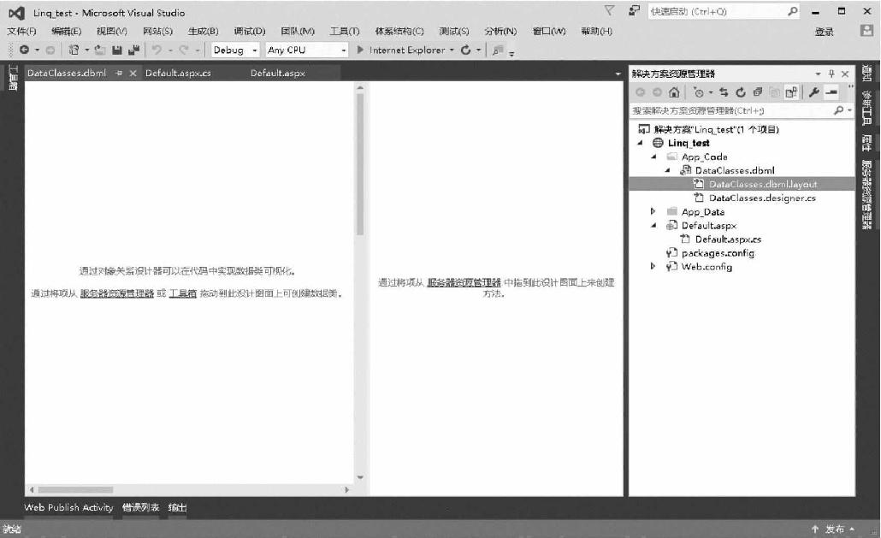Collapse the DataClasses.dbml node
The width and height of the screenshot is (881, 538).
tap(667, 170)
